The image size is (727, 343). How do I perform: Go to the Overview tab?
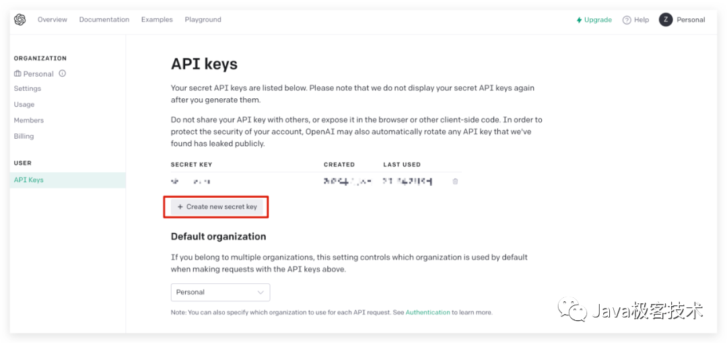pos(53,20)
